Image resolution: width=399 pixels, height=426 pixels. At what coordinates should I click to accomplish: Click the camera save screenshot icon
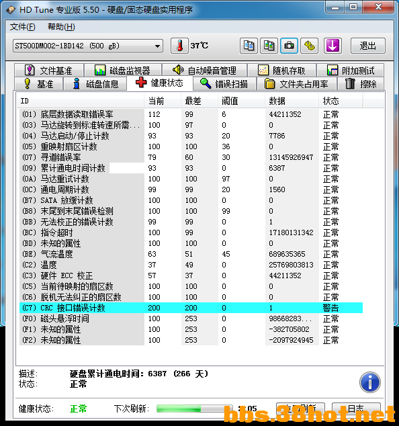point(289,46)
